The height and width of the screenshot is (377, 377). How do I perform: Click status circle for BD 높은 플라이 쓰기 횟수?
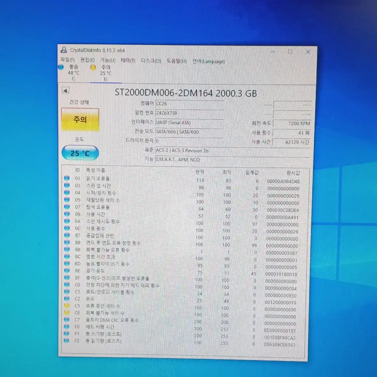(67, 263)
